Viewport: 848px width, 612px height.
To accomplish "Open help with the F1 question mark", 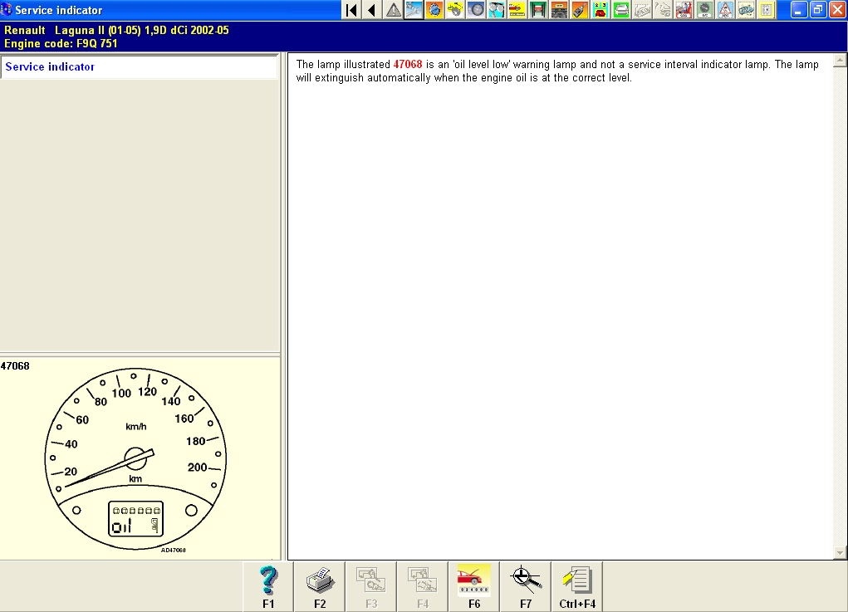I will coord(268,586).
